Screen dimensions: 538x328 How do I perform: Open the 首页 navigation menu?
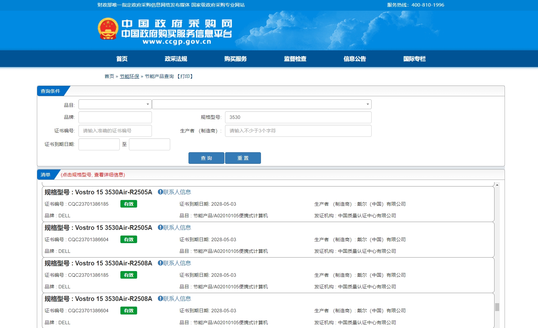pyautogui.click(x=122, y=59)
